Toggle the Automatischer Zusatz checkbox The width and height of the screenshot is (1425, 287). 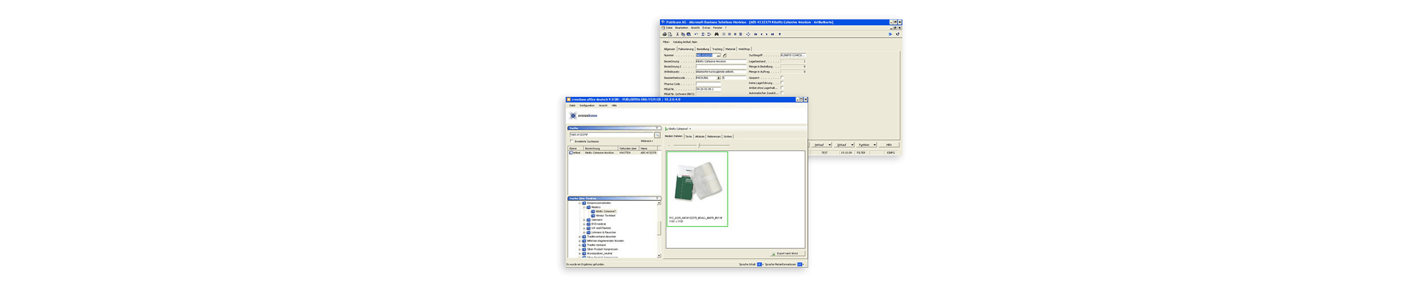(782, 93)
